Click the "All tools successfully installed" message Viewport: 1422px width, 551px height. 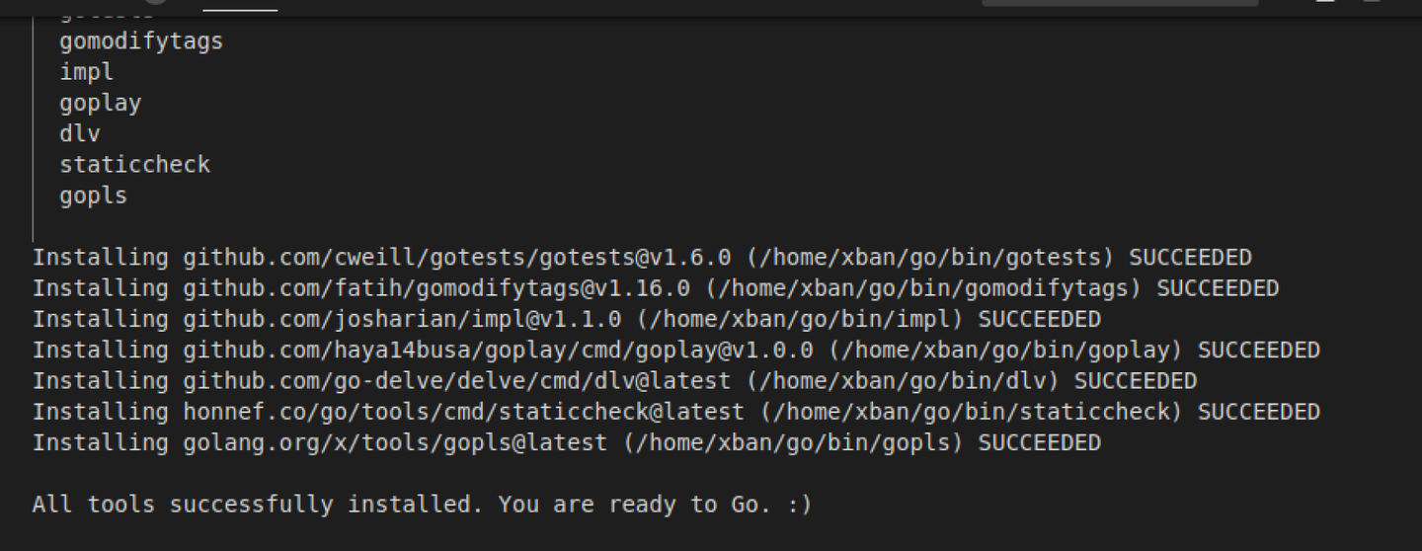click(x=422, y=505)
